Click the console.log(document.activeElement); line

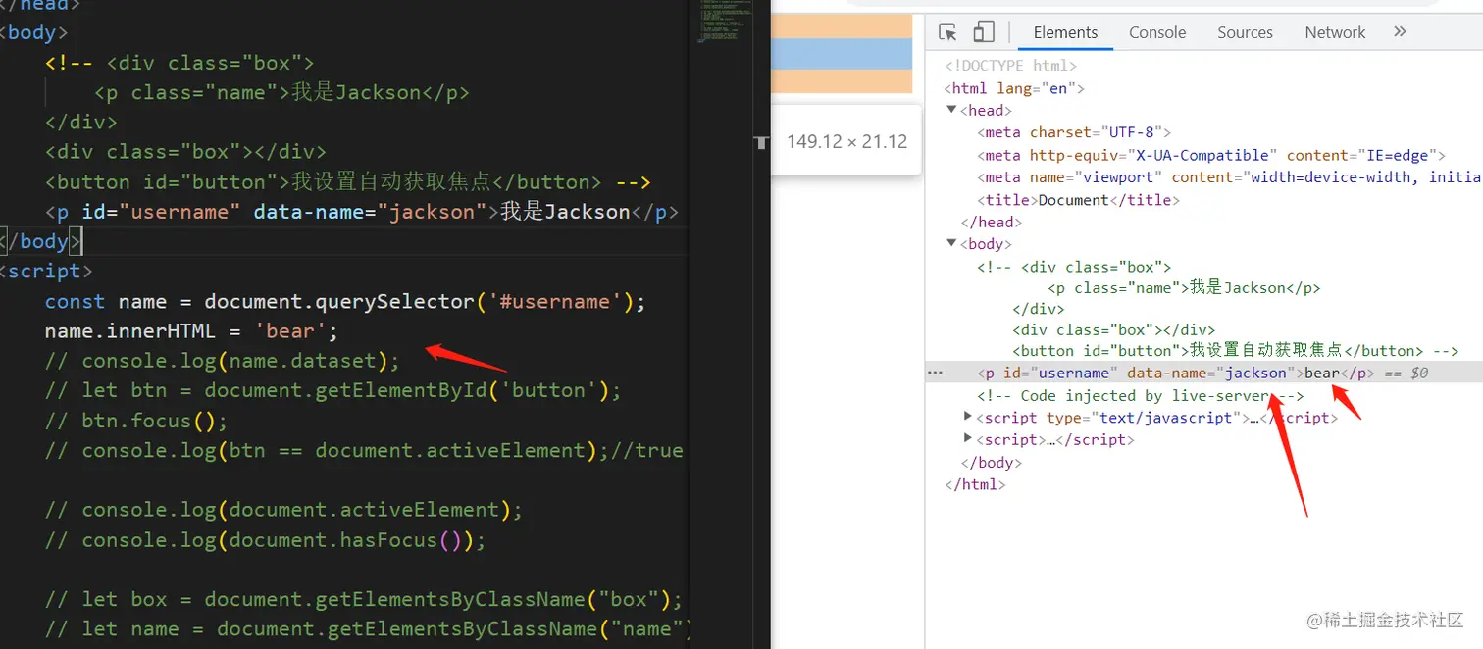coord(283,510)
